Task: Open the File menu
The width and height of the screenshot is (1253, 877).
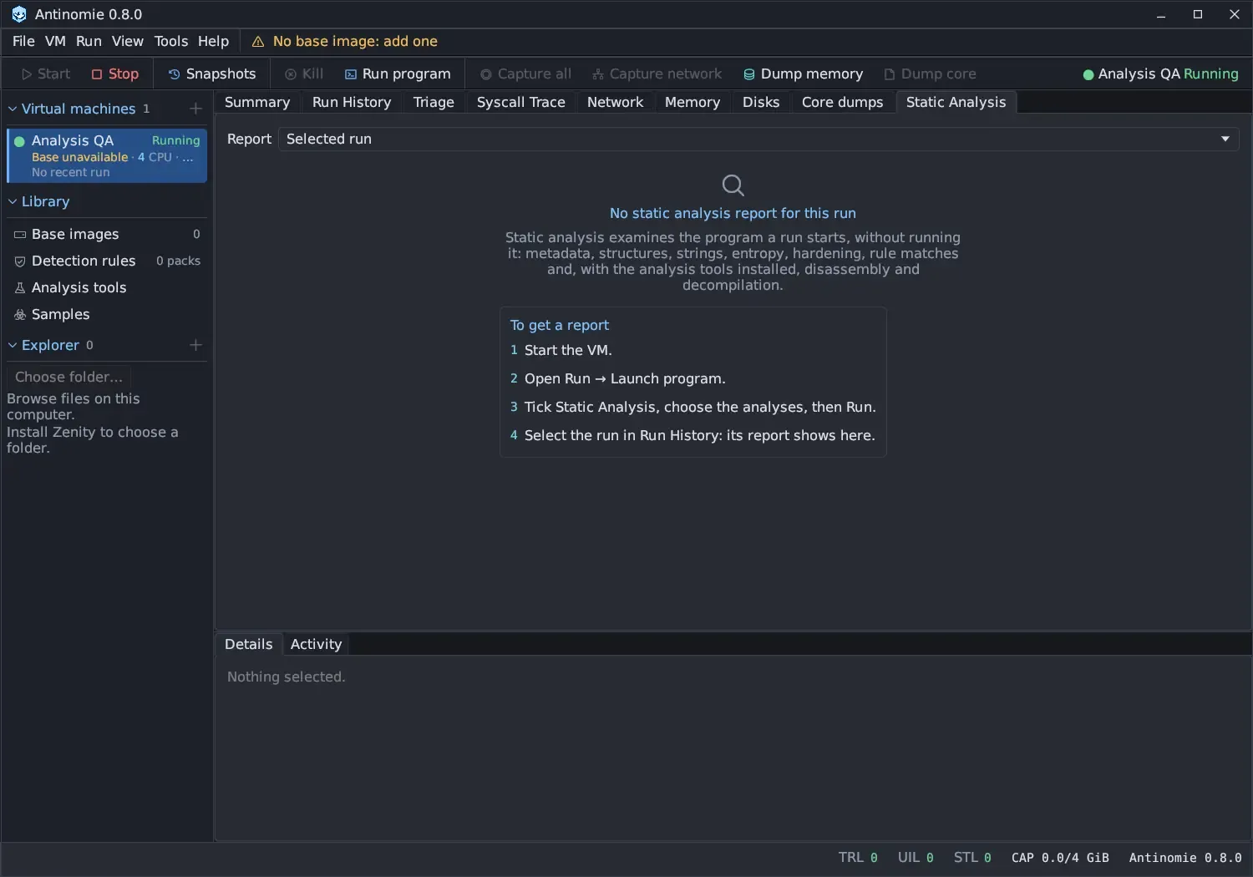Action: [x=23, y=41]
